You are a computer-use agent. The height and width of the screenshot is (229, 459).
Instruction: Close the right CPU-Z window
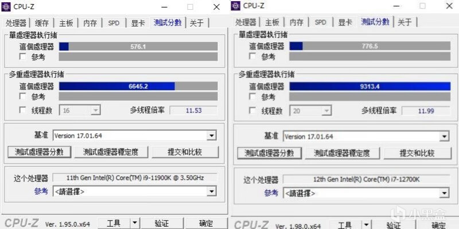pyautogui.click(x=449, y=6)
